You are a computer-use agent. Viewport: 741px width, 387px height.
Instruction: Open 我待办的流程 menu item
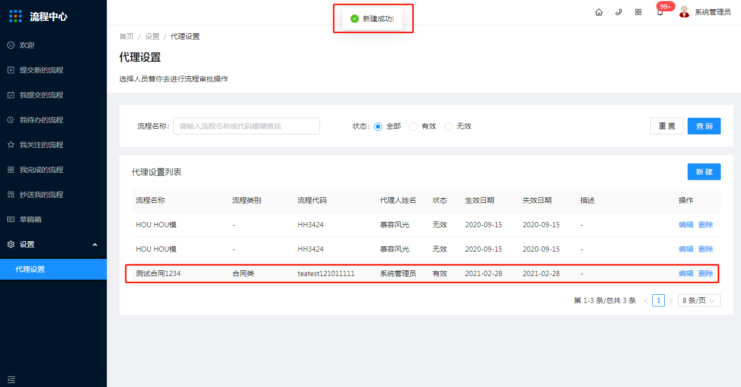53,120
